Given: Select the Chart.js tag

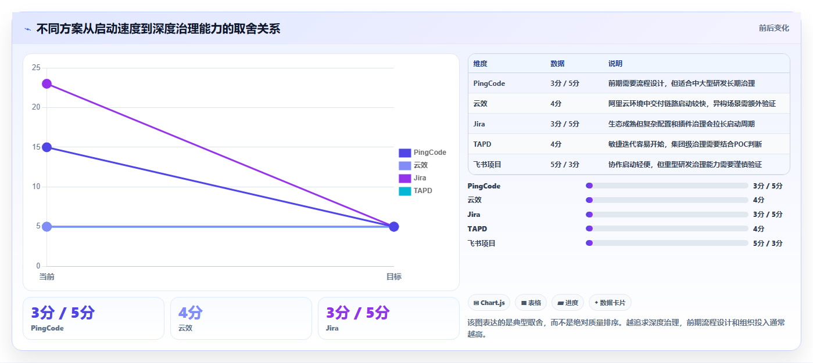Looking at the screenshot, I should click(489, 303).
